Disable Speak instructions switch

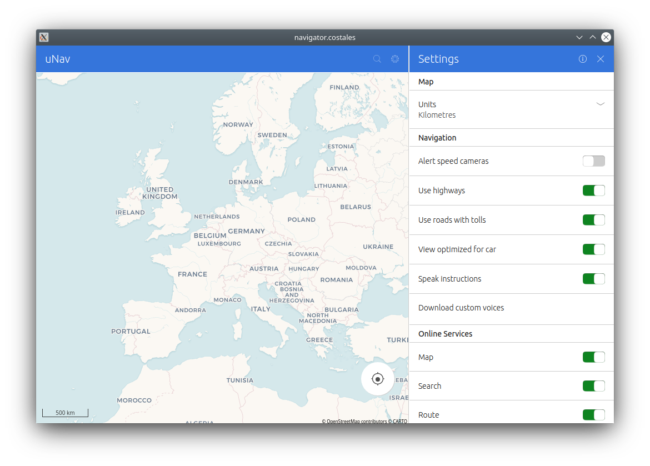click(x=594, y=279)
